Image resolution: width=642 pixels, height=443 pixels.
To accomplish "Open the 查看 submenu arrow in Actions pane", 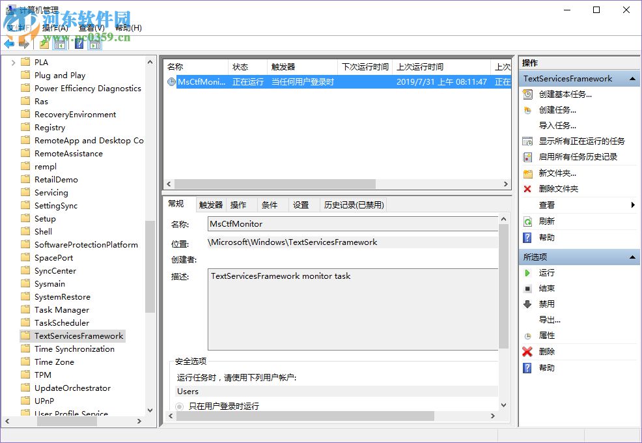I will click(x=634, y=205).
